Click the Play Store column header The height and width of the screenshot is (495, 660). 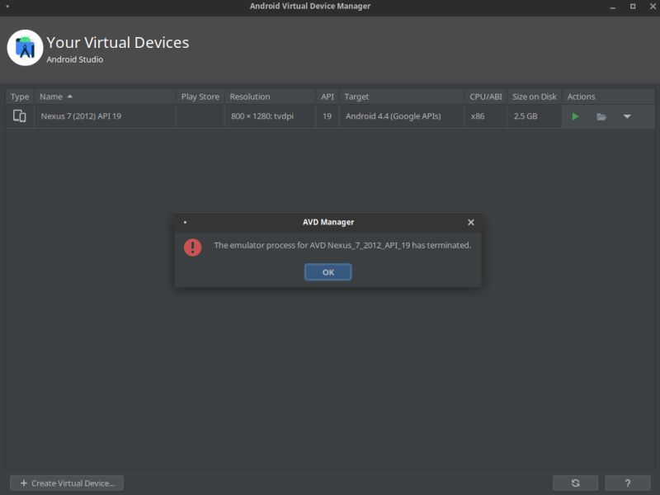point(199,97)
